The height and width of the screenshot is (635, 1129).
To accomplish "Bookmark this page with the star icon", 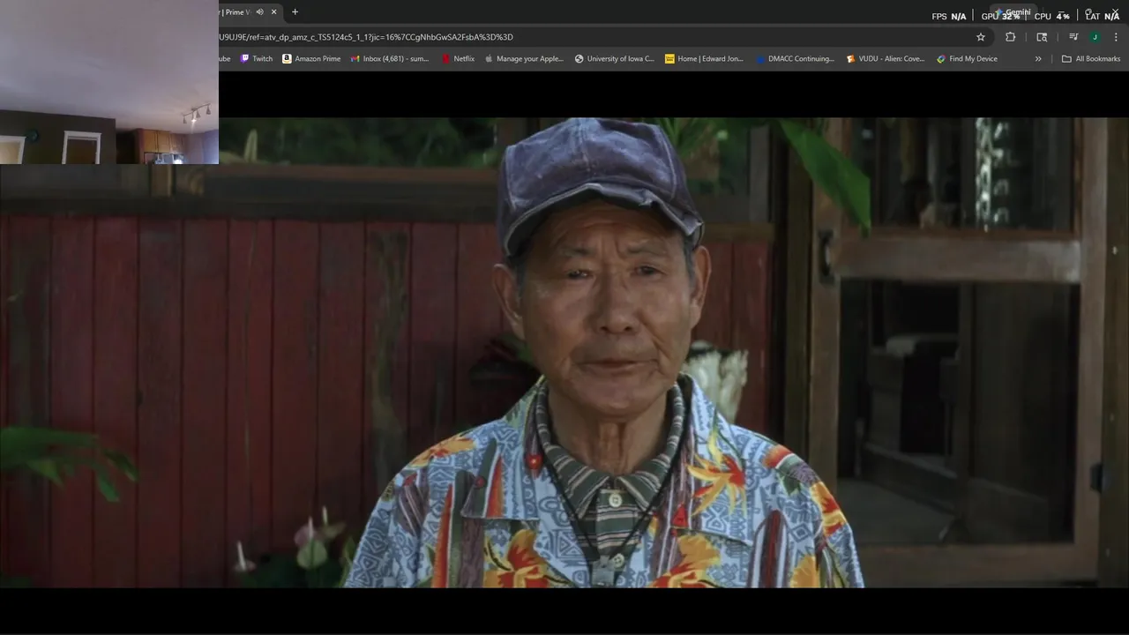I will [980, 37].
